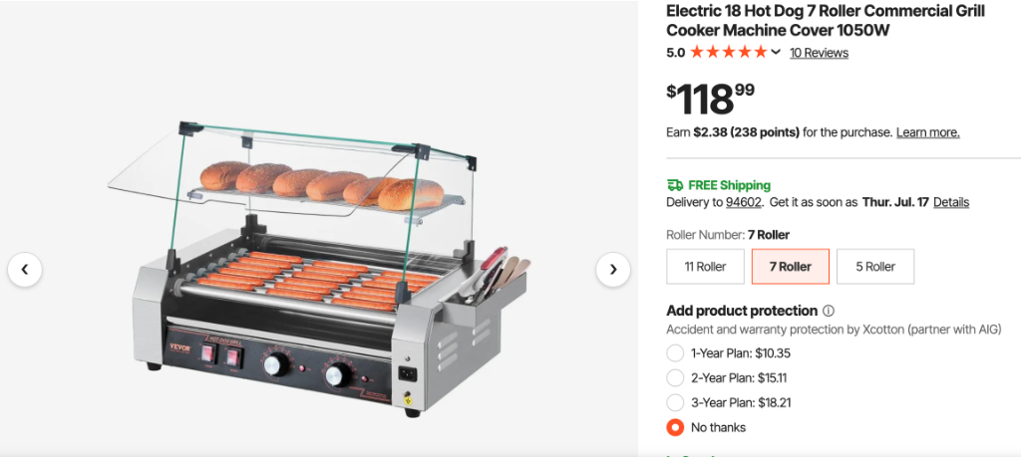Open delivery Details link
This screenshot has width=1021, height=457.
950,202
